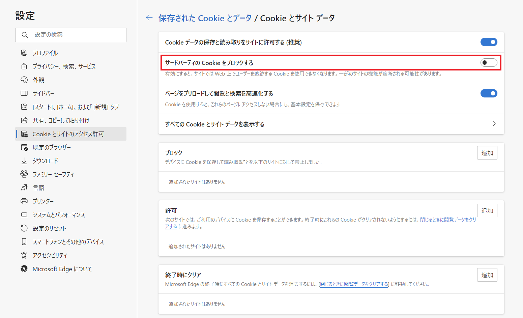Click the 設定の検索 input field
Viewport: 523px width, 318px height.
pos(71,35)
